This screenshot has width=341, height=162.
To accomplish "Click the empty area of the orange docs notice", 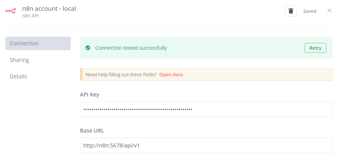I will 256,75.
